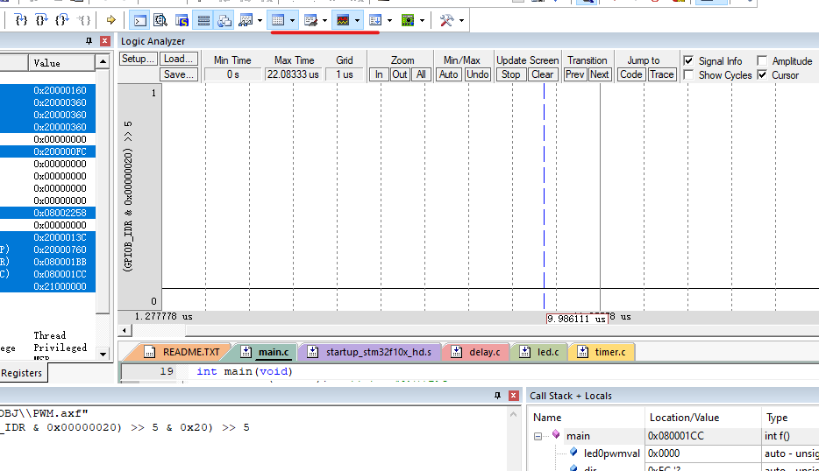Toggle the Call Stack Window icon
Viewport: 819px width, 471px height.
[x=224, y=20]
